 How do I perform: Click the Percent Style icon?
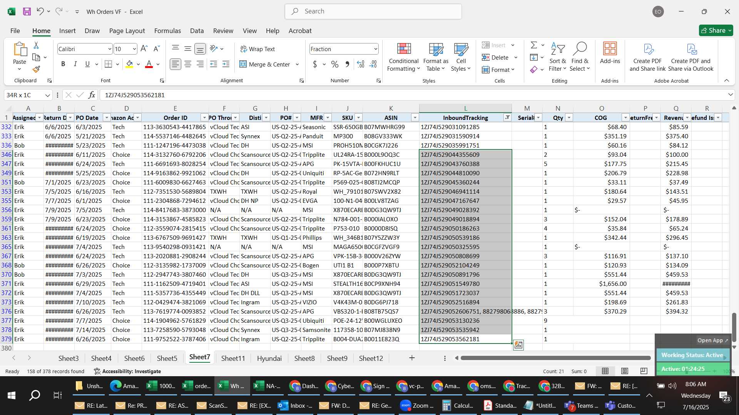[x=335, y=64]
